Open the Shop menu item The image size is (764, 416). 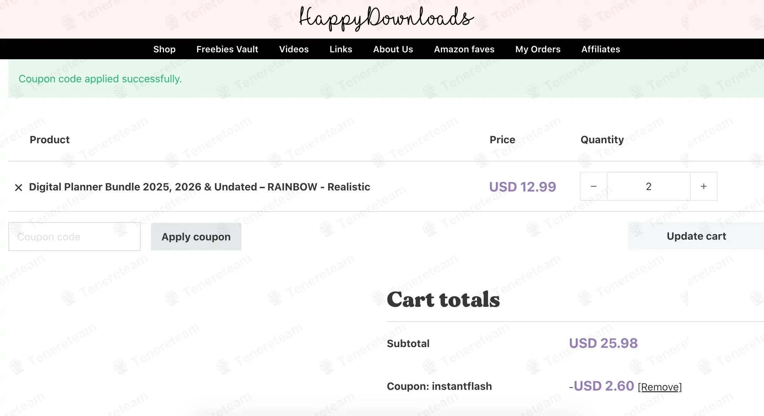point(165,49)
